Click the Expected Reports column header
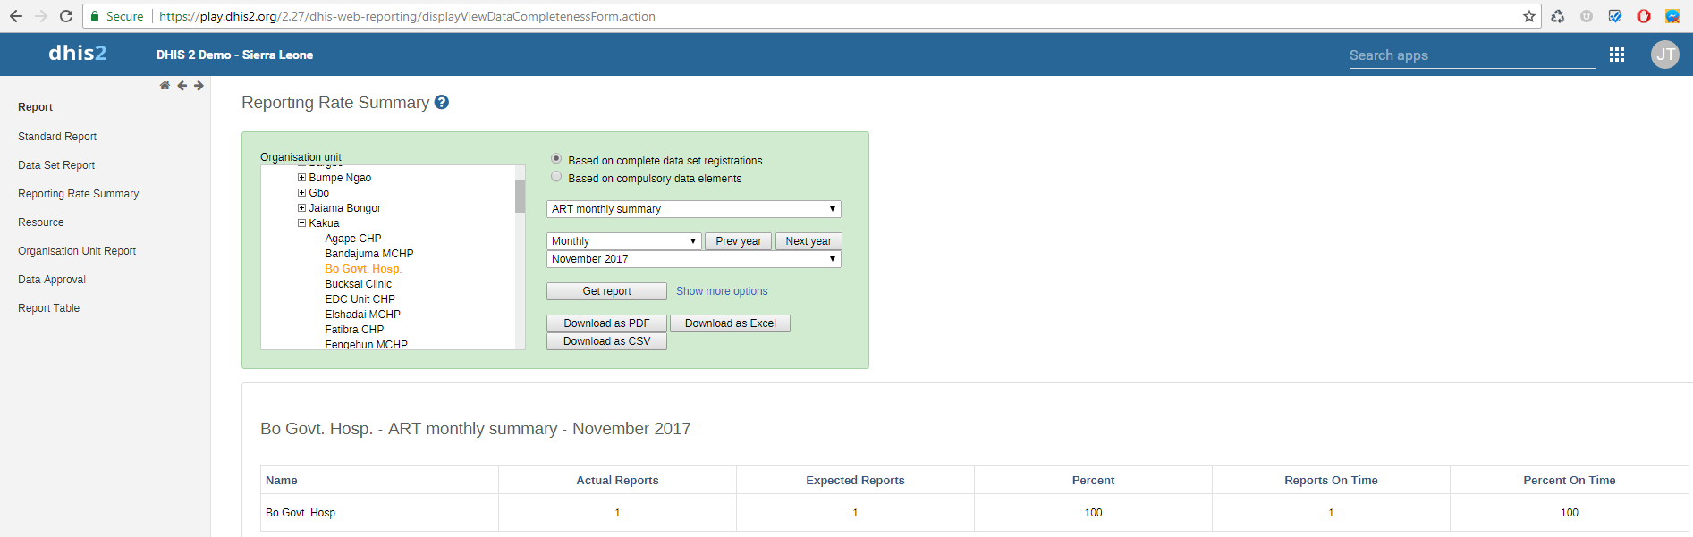1693x537 pixels. (x=855, y=480)
